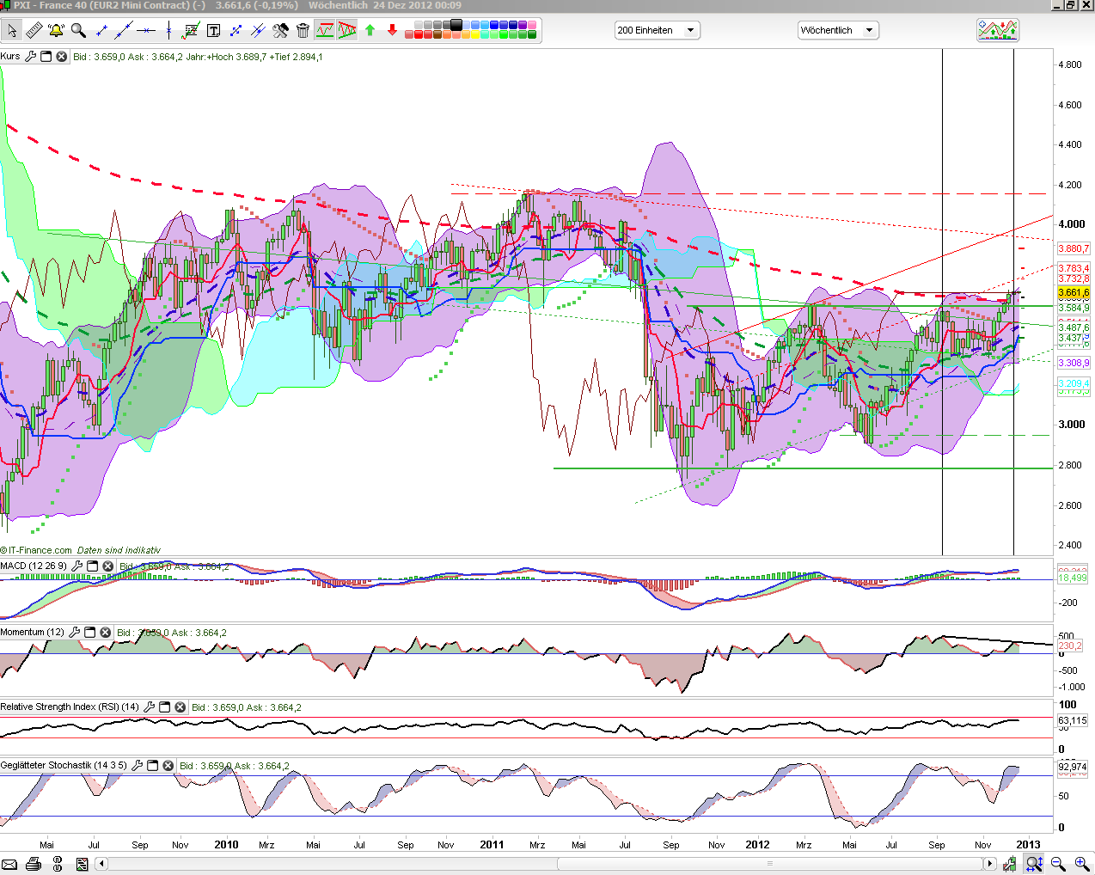The height and width of the screenshot is (875, 1095).
Task: Click the red price label 3.880,7
Action: point(1074,248)
